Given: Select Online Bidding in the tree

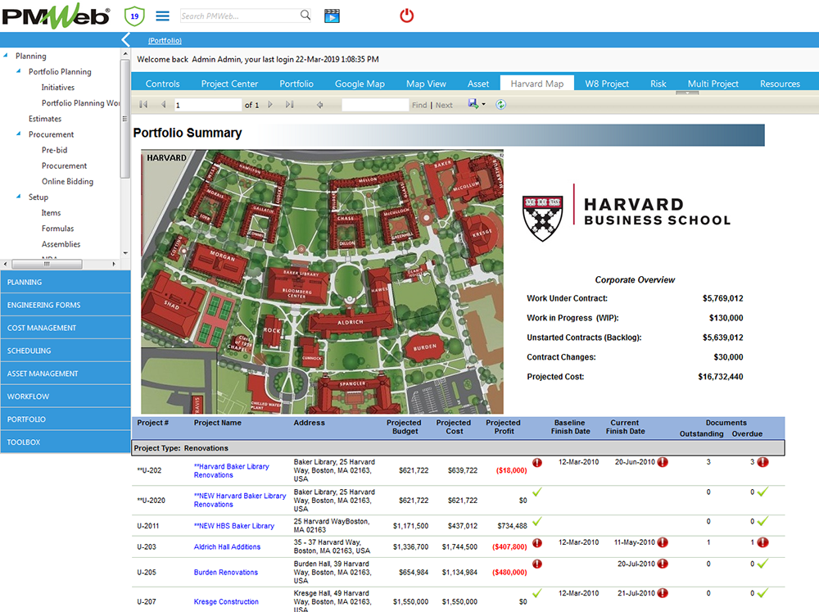Looking at the screenshot, I should coord(67,182).
